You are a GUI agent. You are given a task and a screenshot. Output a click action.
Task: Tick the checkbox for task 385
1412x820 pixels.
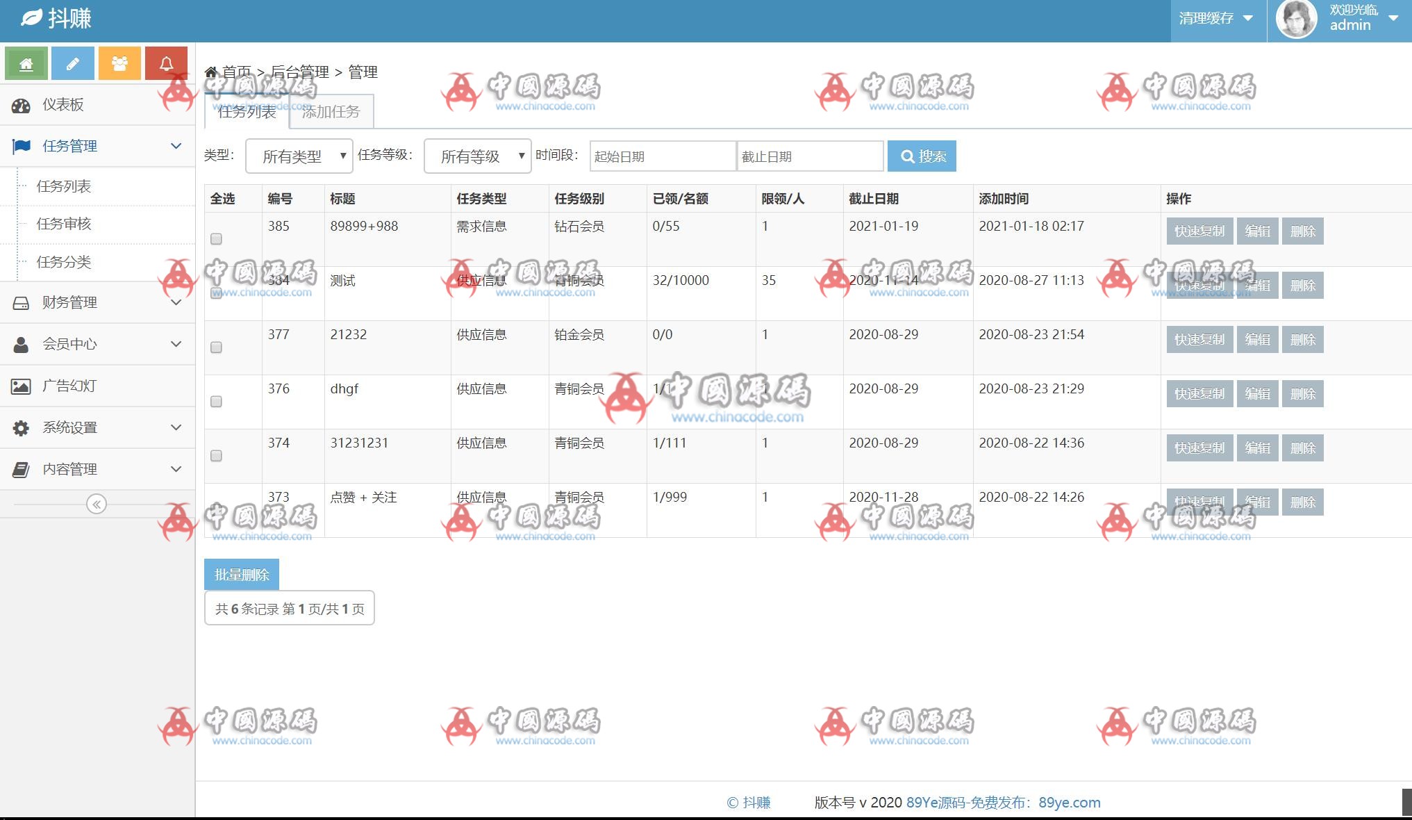coord(216,238)
